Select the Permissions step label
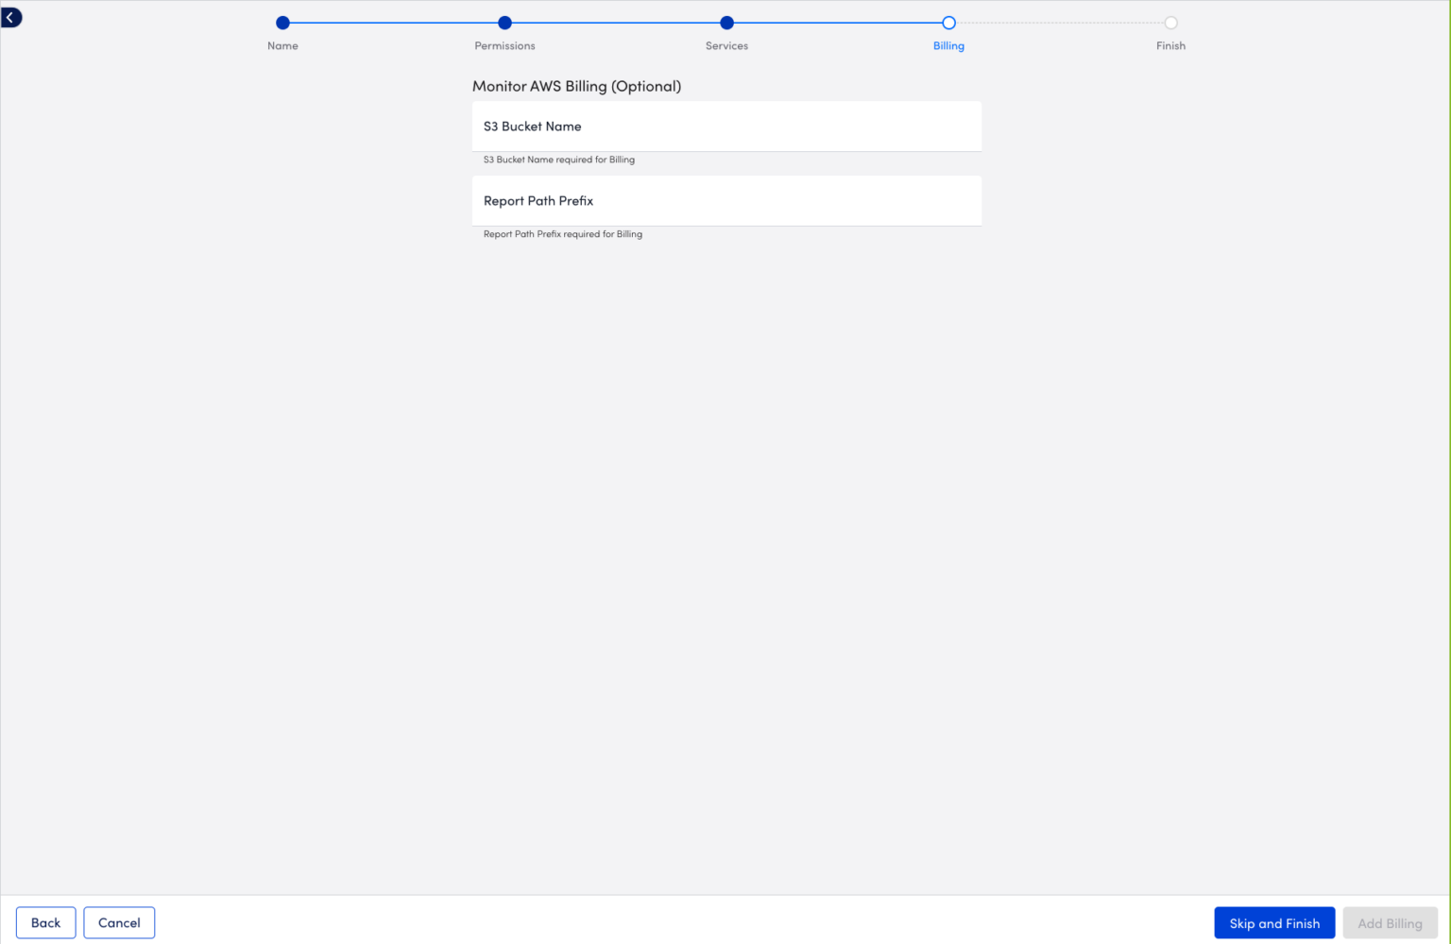Viewport: 1451px width, 944px height. (x=504, y=45)
